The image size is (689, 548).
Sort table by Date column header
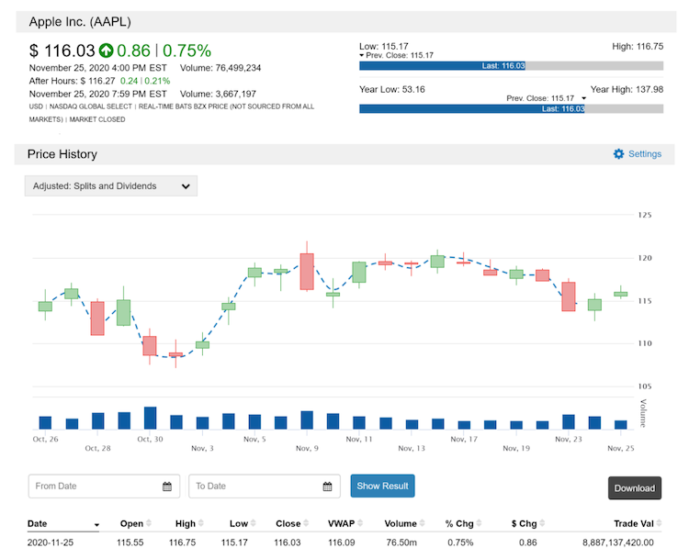[63, 523]
